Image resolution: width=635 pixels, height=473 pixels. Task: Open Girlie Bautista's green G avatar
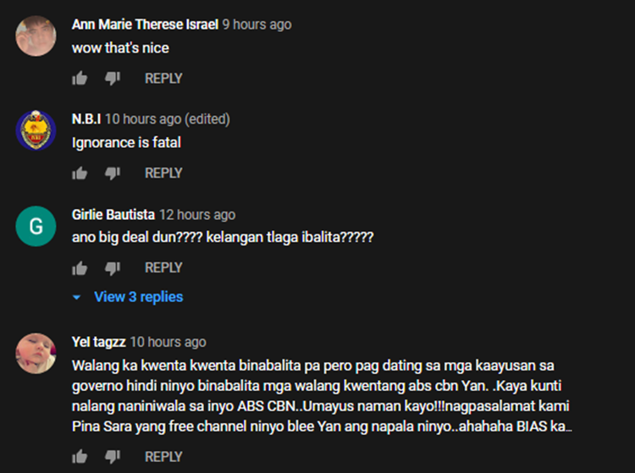36,226
